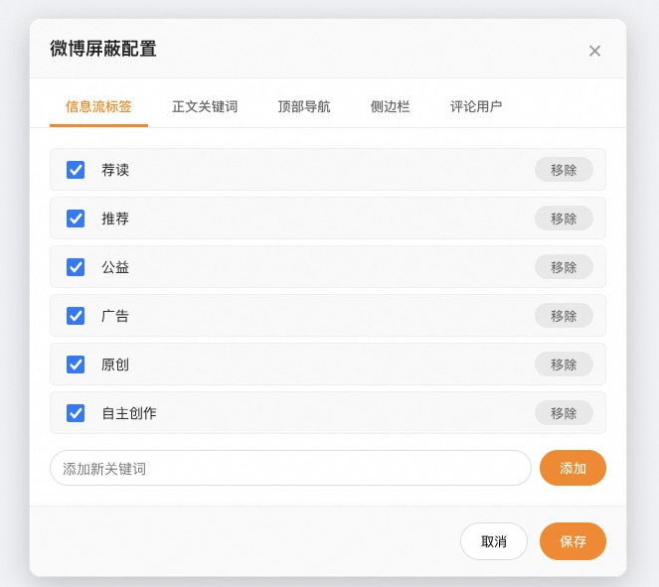The width and height of the screenshot is (659, 587).
Task: Click 移除 next to 推荐
Action: tap(564, 219)
